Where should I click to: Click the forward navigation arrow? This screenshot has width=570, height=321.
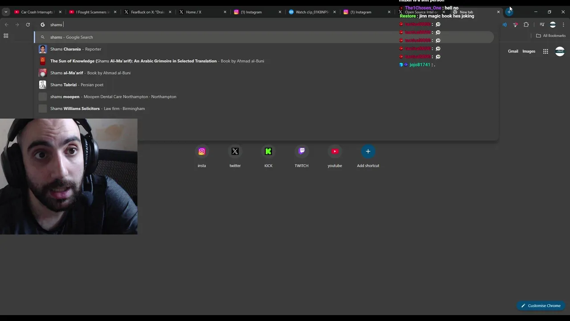(17, 25)
